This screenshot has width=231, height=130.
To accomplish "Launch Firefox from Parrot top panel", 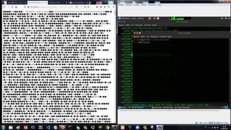I will [149, 18].
